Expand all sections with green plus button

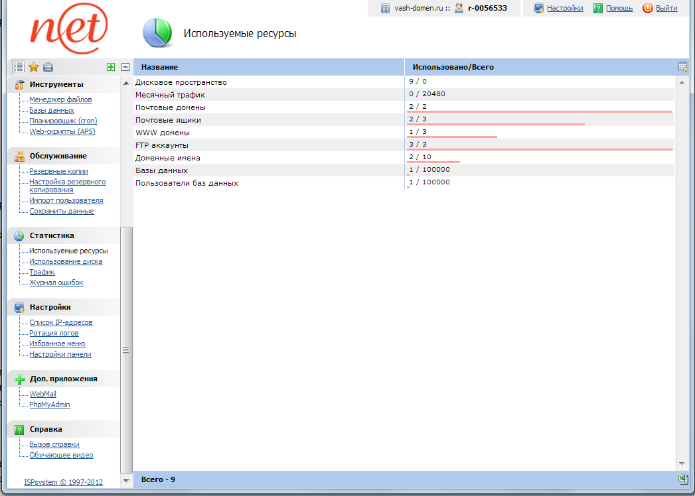point(112,67)
